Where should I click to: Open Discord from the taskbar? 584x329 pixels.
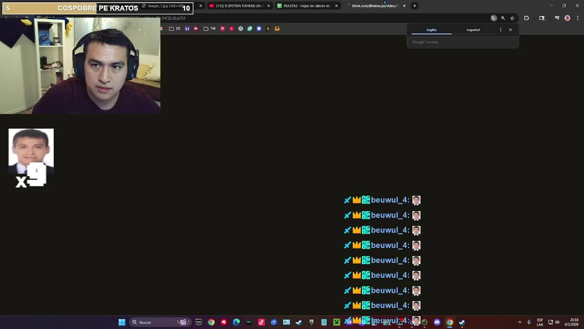pos(437,322)
